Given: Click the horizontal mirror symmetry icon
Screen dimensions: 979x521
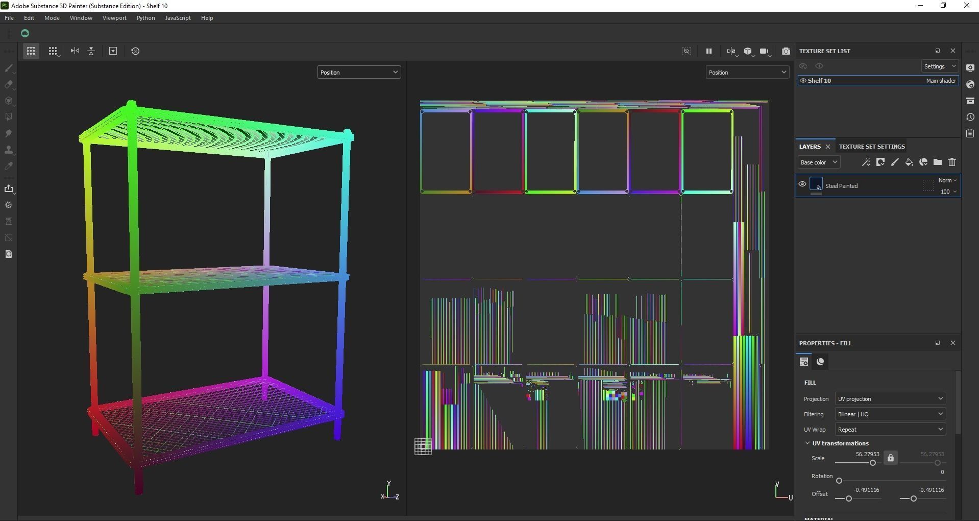Looking at the screenshot, I should click(75, 51).
